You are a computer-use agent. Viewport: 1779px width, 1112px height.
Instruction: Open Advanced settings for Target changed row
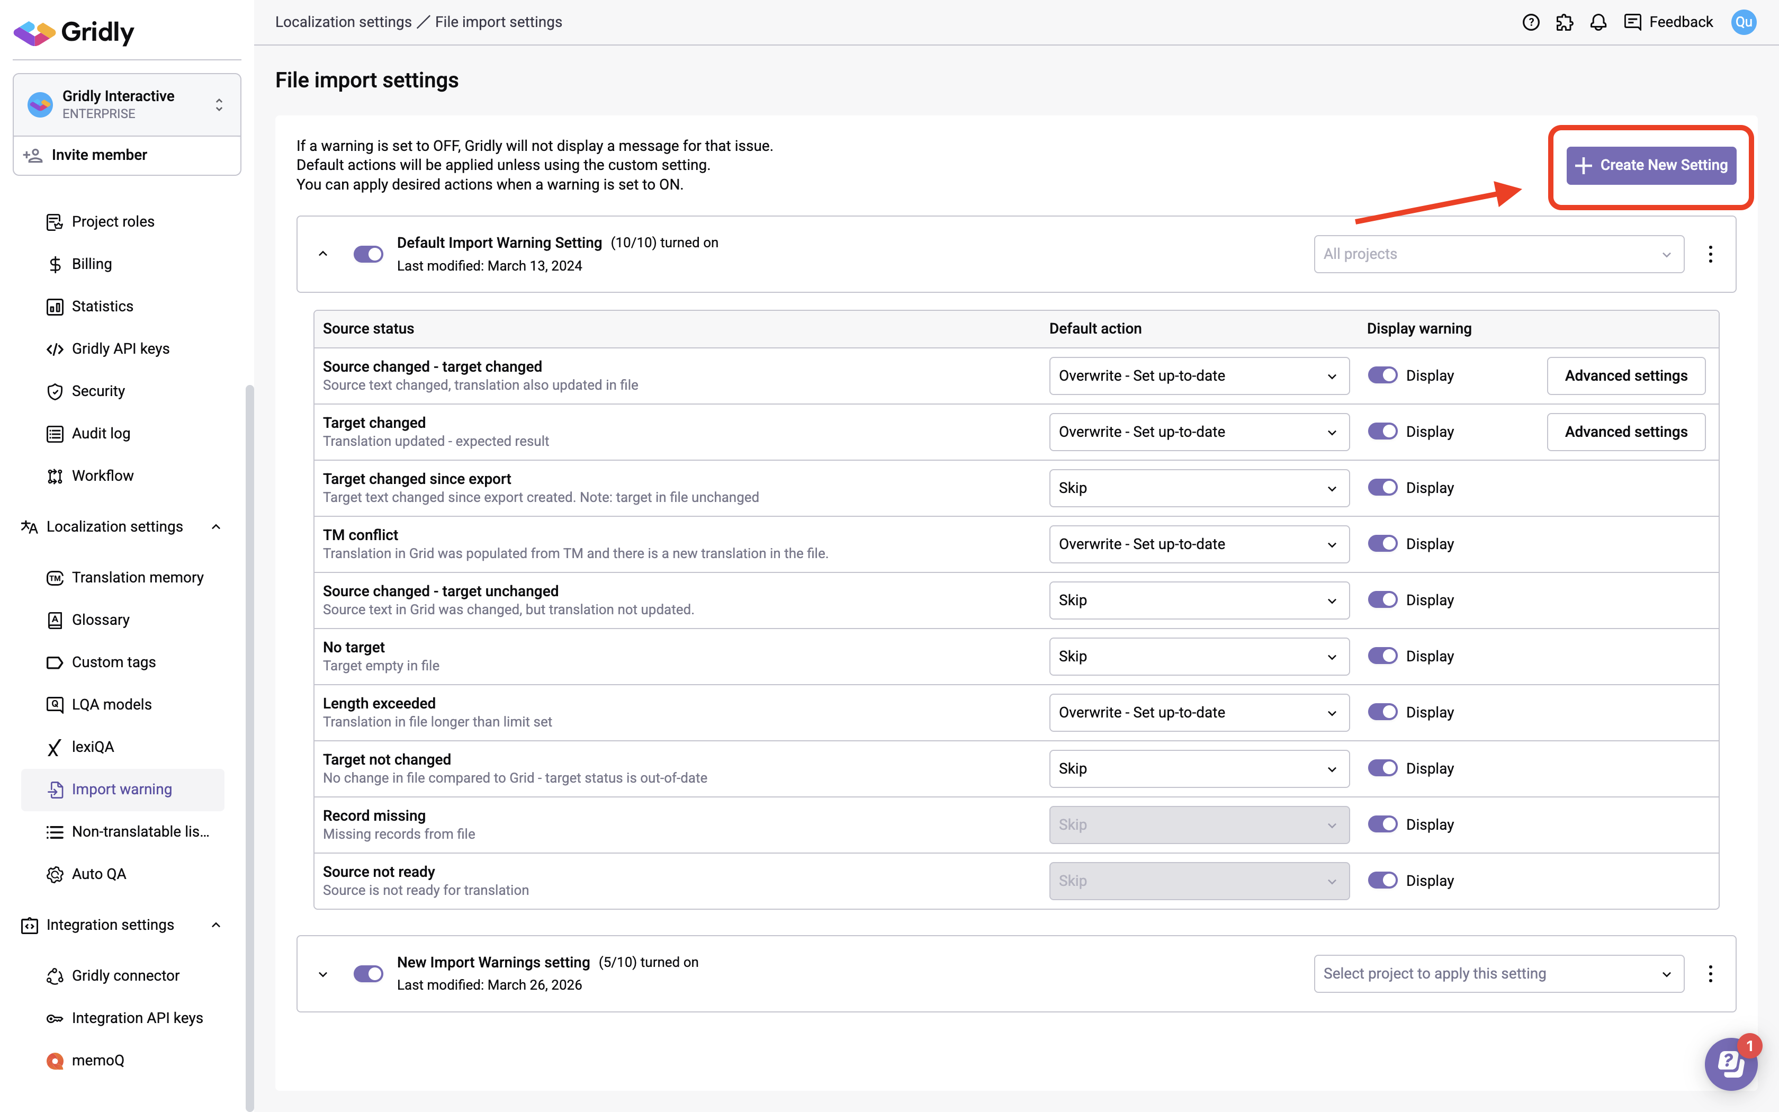[1625, 432]
